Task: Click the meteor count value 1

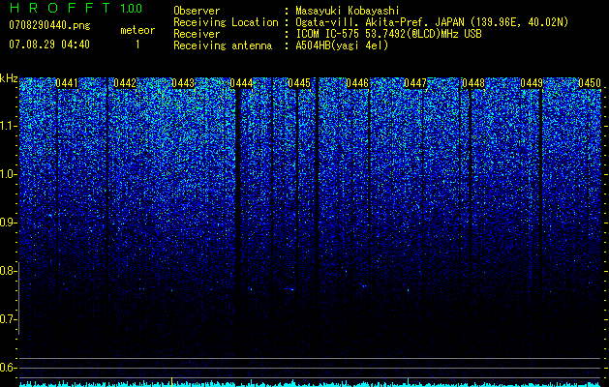Action: (x=137, y=45)
